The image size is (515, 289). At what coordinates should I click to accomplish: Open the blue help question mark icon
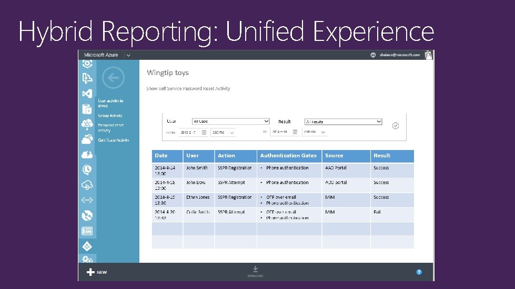click(x=419, y=272)
